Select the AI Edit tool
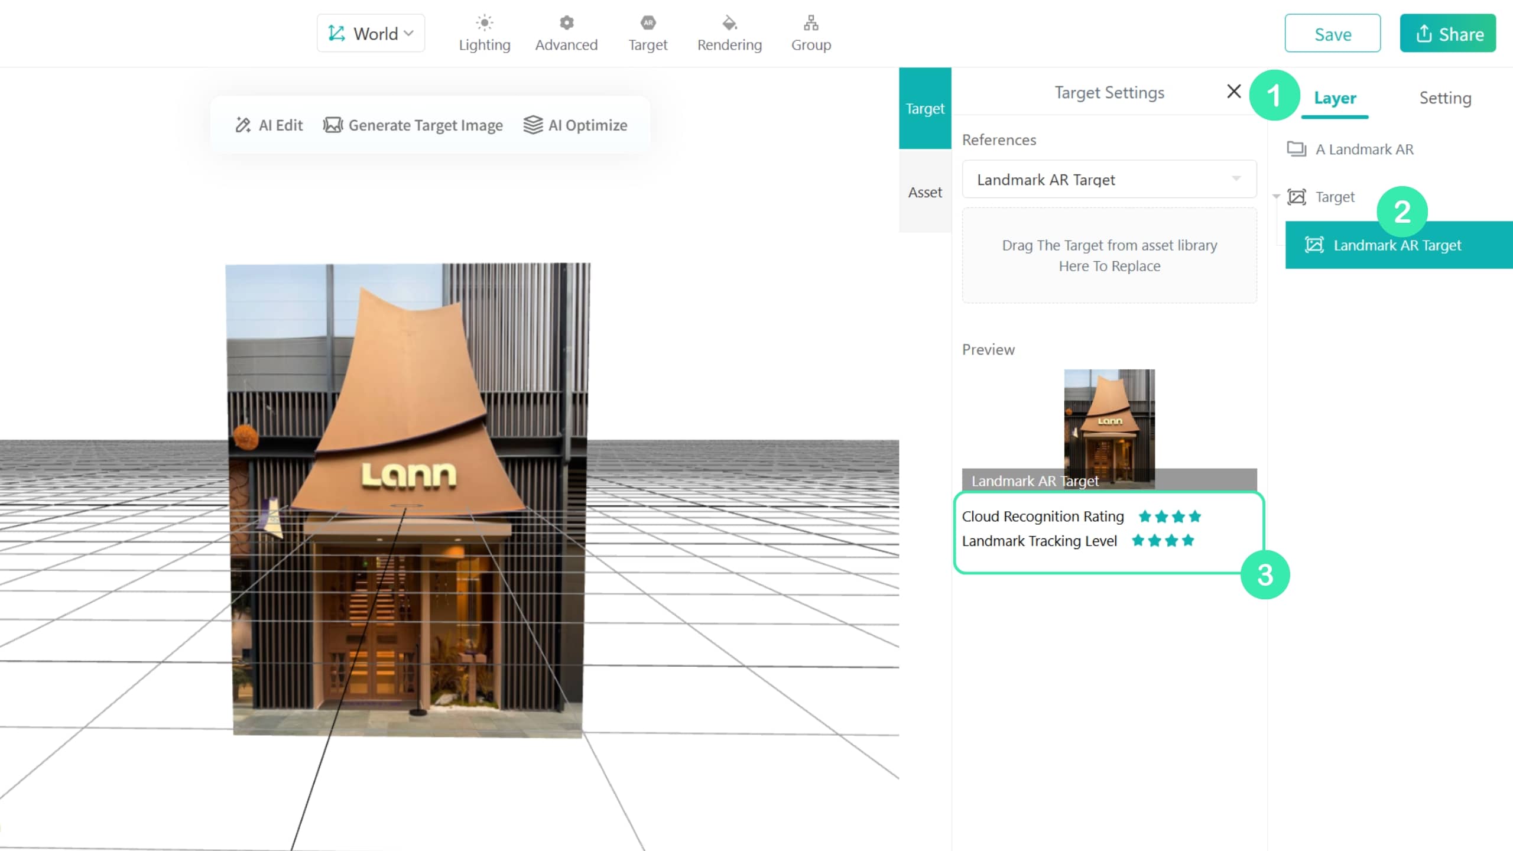Image resolution: width=1513 pixels, height=851 pixels. coord(269,125)
